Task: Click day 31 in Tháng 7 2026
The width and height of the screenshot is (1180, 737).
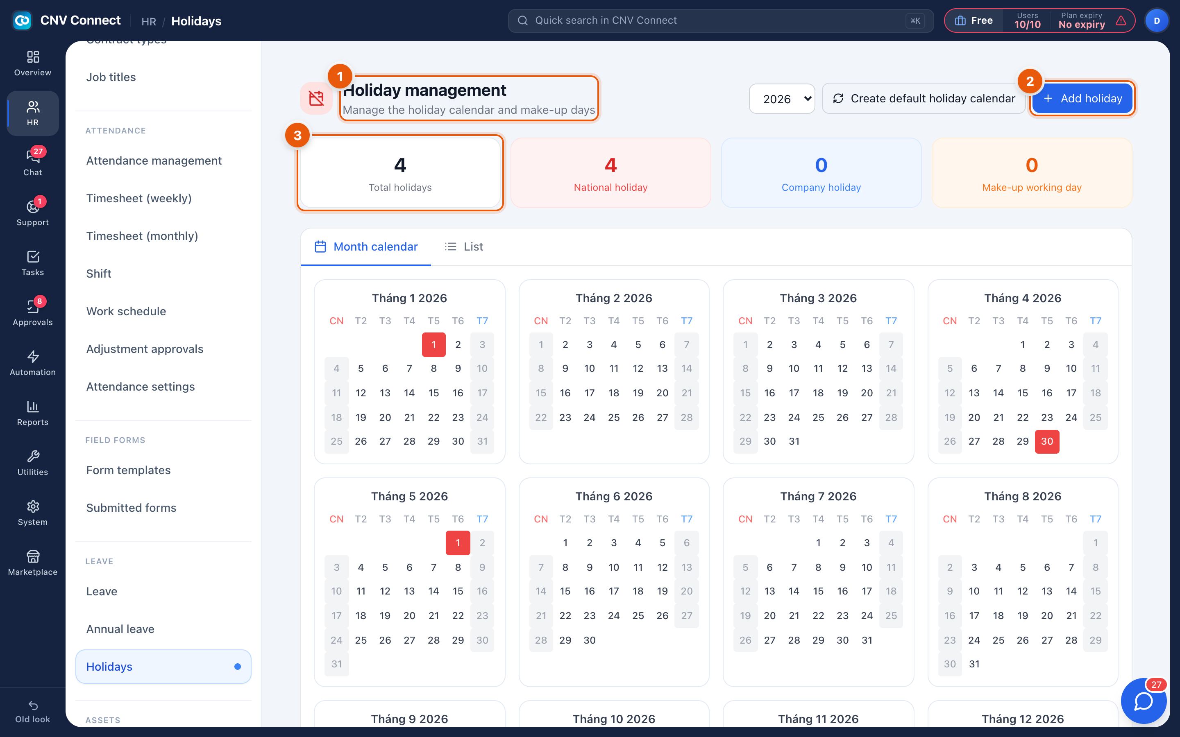Action: click(x=867, y=640)
